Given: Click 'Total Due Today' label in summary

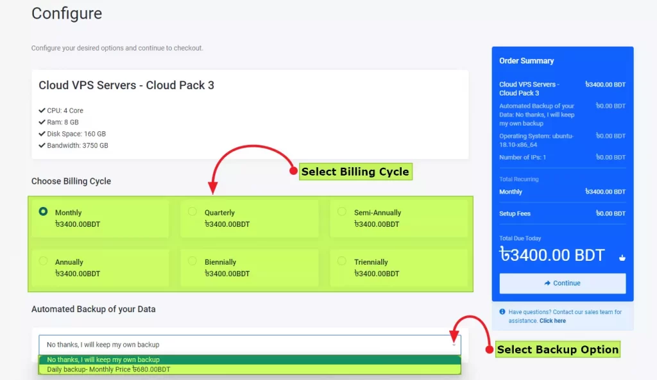Looking at the screenshot, I should pos(520,238).
